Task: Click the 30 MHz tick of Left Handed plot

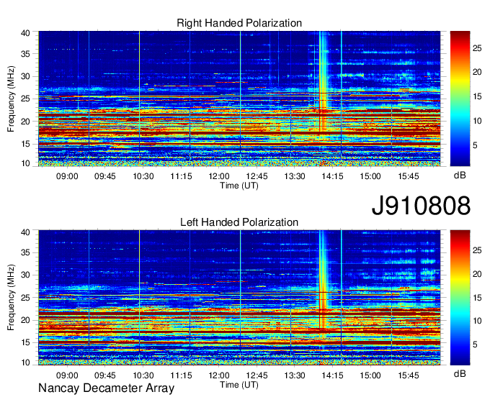Action: tap(26, 275)
